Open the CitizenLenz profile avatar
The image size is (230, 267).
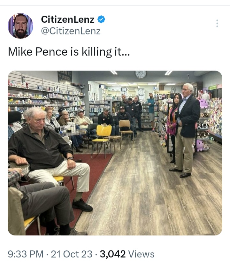[x=20, y=26]
